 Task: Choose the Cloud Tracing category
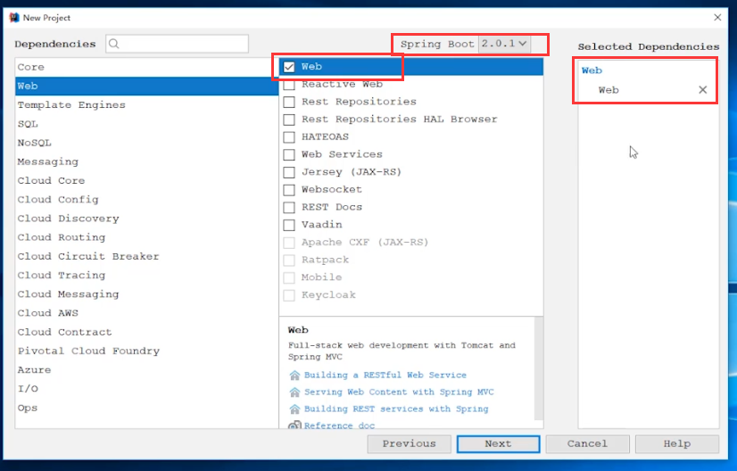click(146, 275)
